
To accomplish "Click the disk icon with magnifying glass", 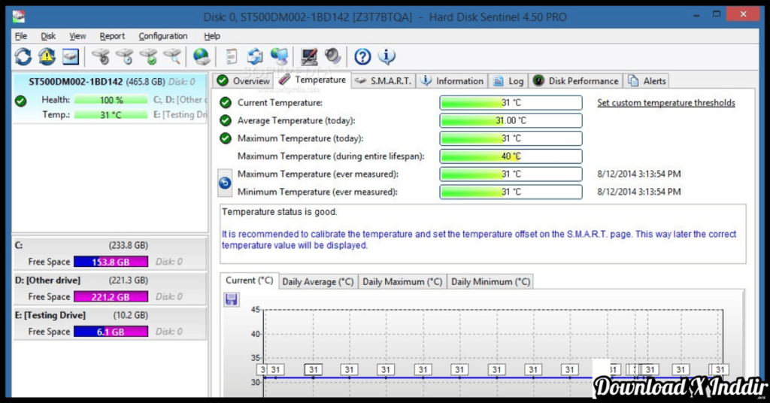I will (x=172, y=56).
